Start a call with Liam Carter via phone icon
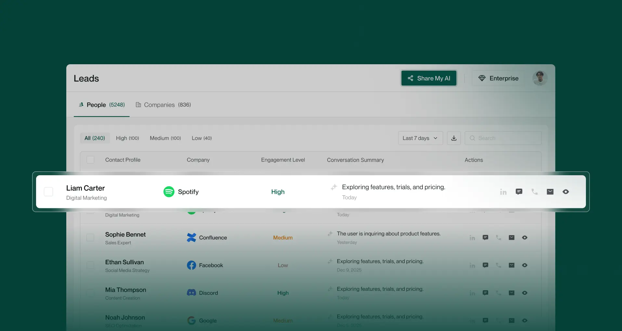622x331 pixels. [535, 192]
